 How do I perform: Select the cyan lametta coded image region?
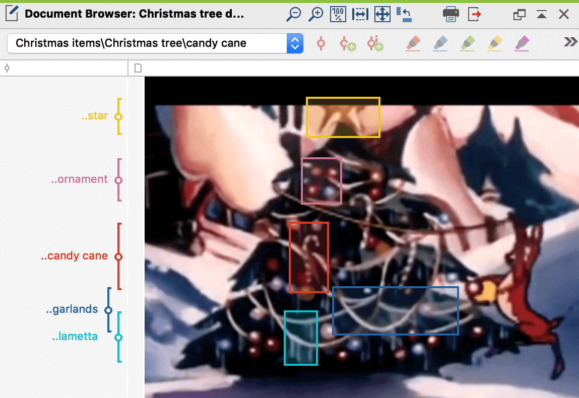tap(300, 338)
